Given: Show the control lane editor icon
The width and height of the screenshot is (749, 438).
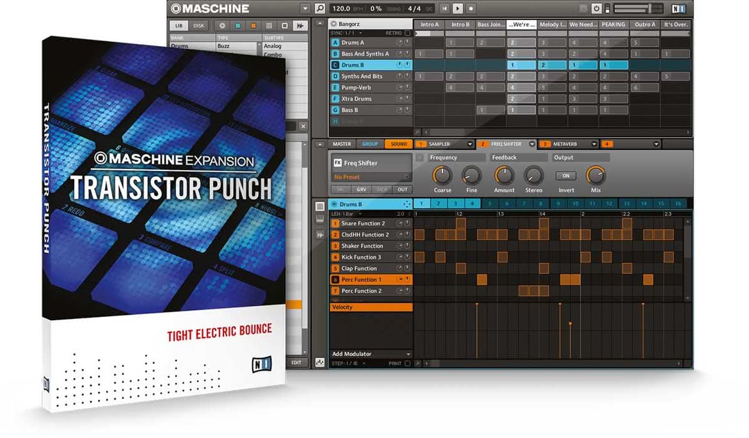Looking at the screenshot, I should pyautogui.click(x=319, y=363).
